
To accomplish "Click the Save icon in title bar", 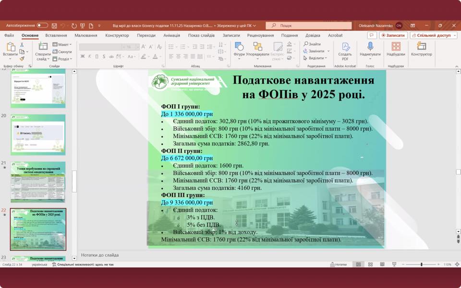I will point(54,25).
